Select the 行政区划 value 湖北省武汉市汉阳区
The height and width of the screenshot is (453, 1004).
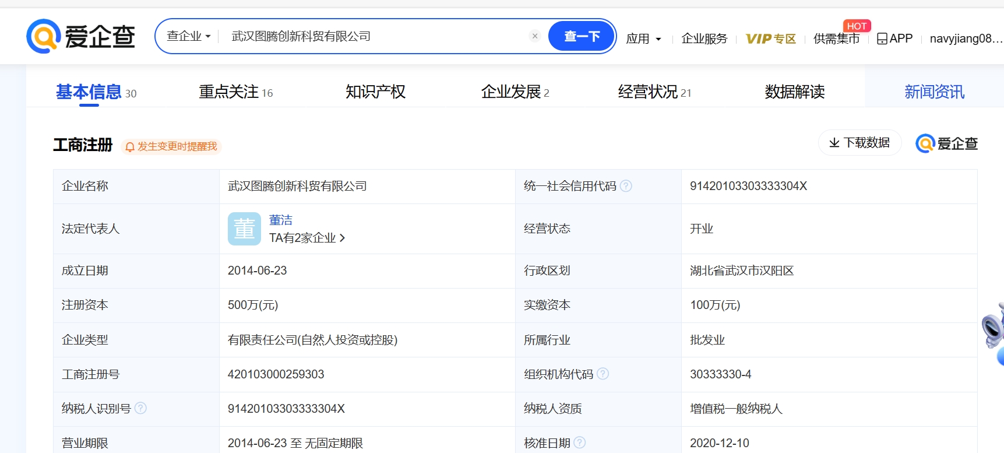coord(742,271)
